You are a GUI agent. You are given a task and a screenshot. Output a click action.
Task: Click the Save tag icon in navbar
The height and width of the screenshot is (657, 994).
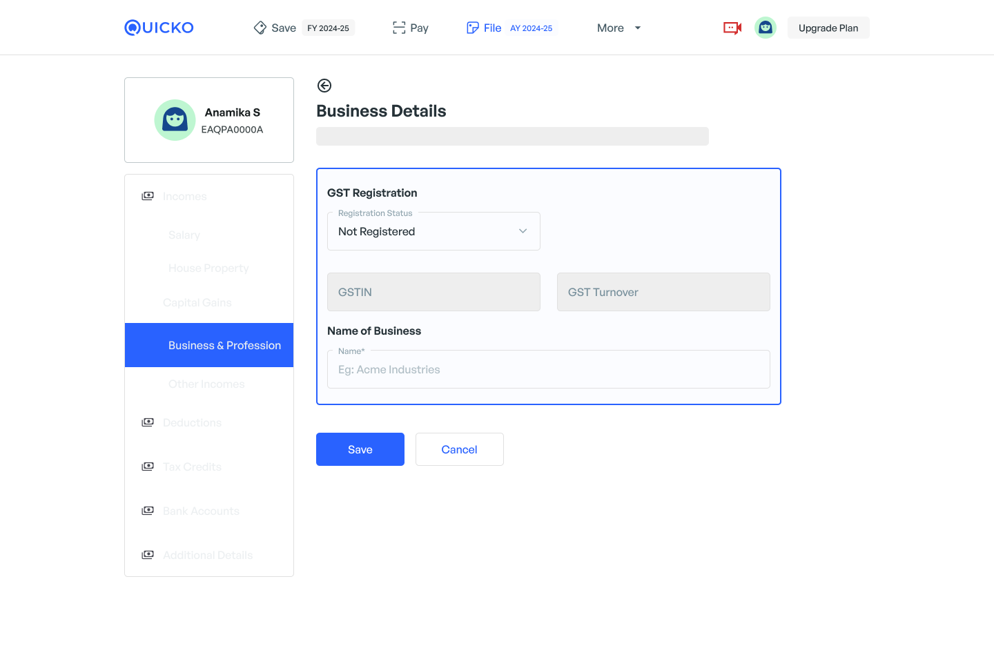click(x=260, y=28)
